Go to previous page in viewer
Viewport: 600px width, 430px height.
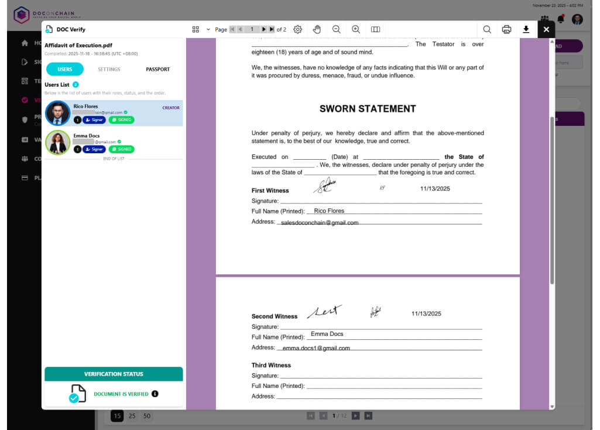point(241,29)
